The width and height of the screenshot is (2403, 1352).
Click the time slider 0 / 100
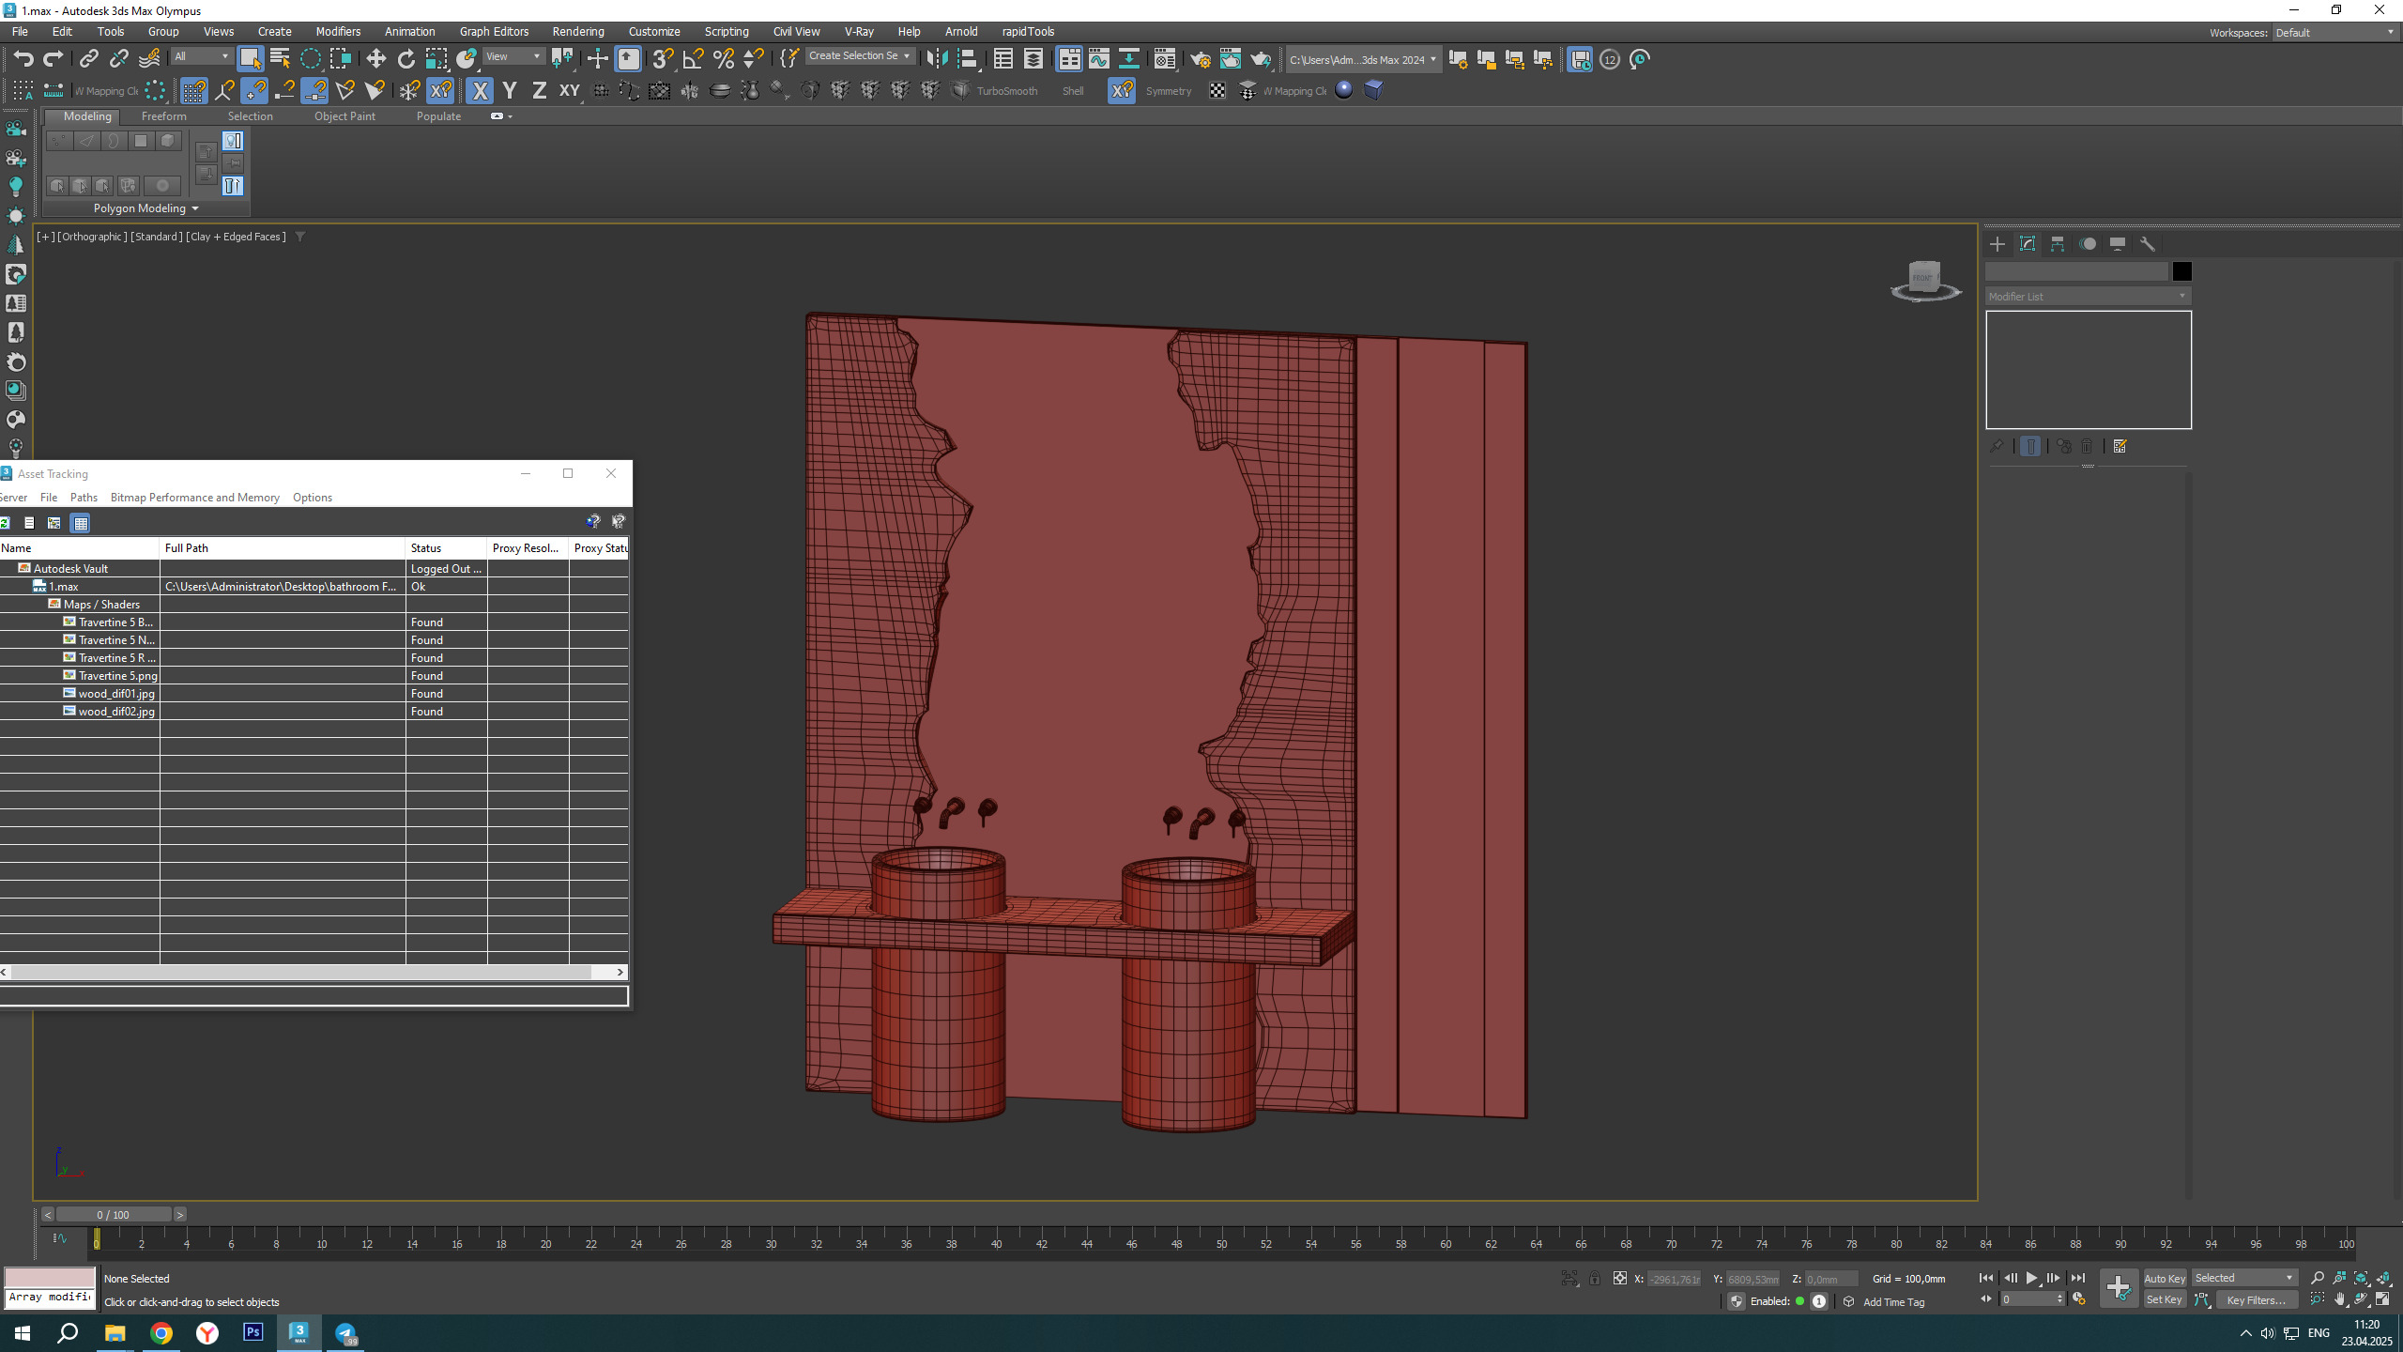pos(113,1214)
